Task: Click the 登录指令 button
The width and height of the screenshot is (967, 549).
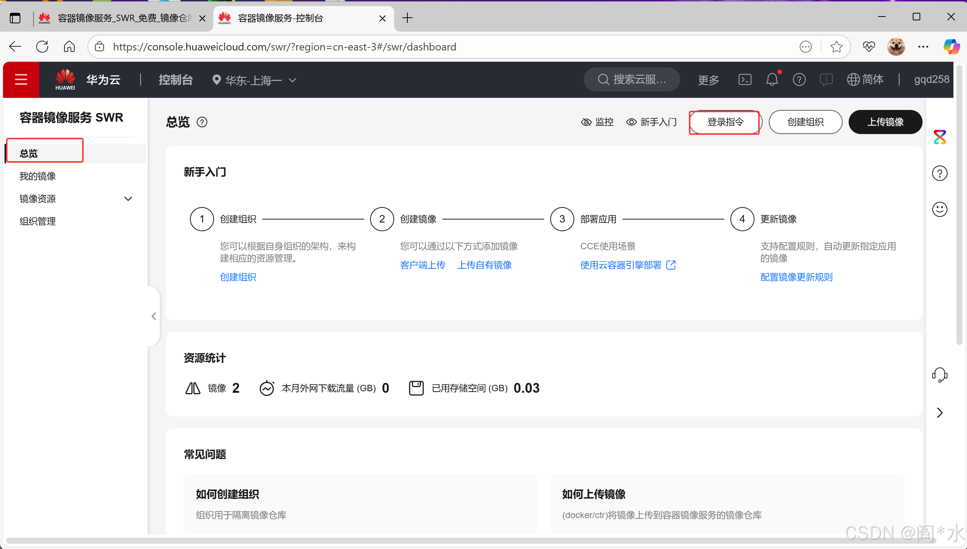Action: [725, 122]
